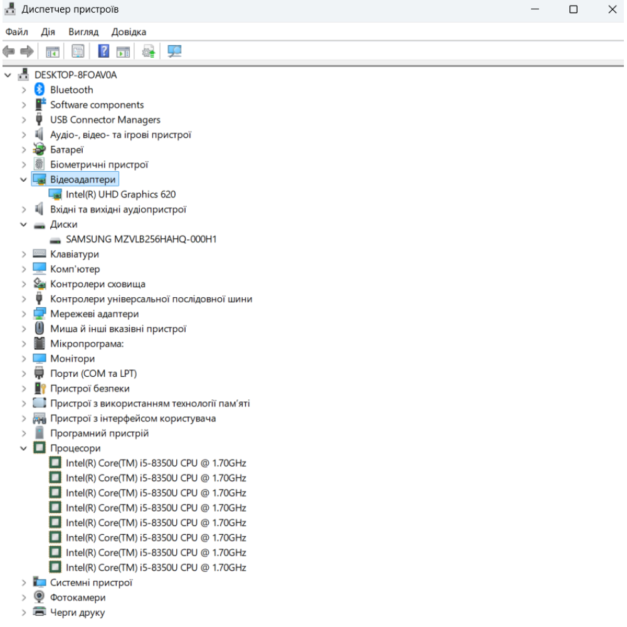Screen dimensions: 627x627
Task: Open the Довідка menu
Action: [129, 32]
